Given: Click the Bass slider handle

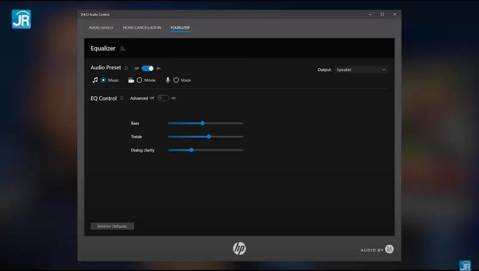Looking at the screenshot, I should pos(202,123).
